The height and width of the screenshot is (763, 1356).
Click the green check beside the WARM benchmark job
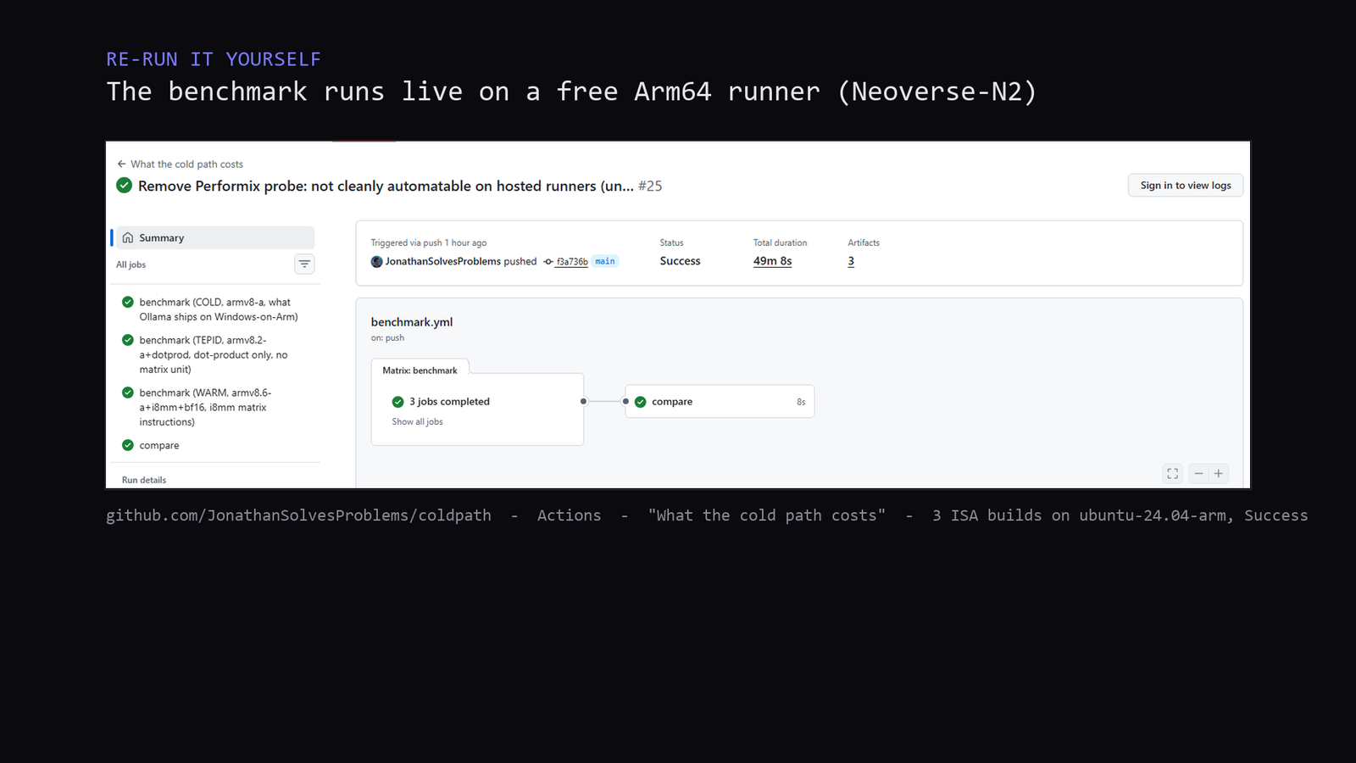click(x=128, y=393)
